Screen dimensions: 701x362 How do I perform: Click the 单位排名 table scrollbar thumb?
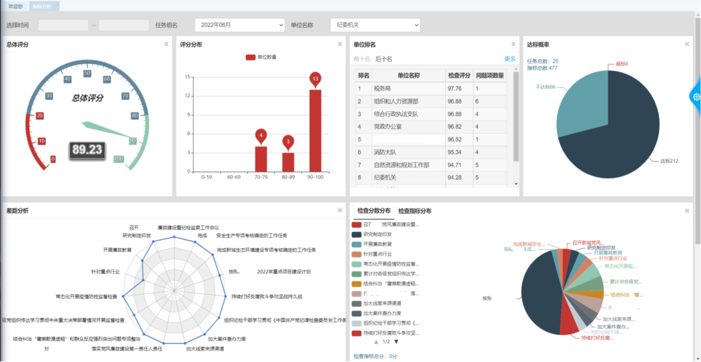[516, 117]
